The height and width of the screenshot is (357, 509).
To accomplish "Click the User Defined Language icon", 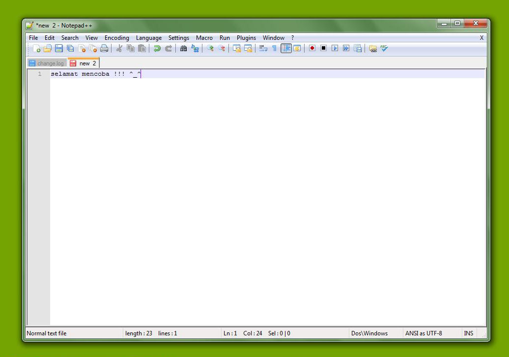I will (x=297, y=48).
